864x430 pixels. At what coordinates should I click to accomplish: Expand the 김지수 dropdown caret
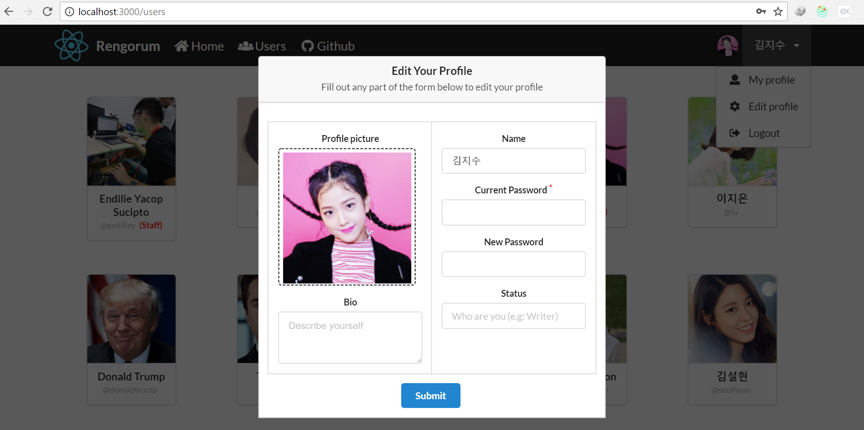coord(796,45)
